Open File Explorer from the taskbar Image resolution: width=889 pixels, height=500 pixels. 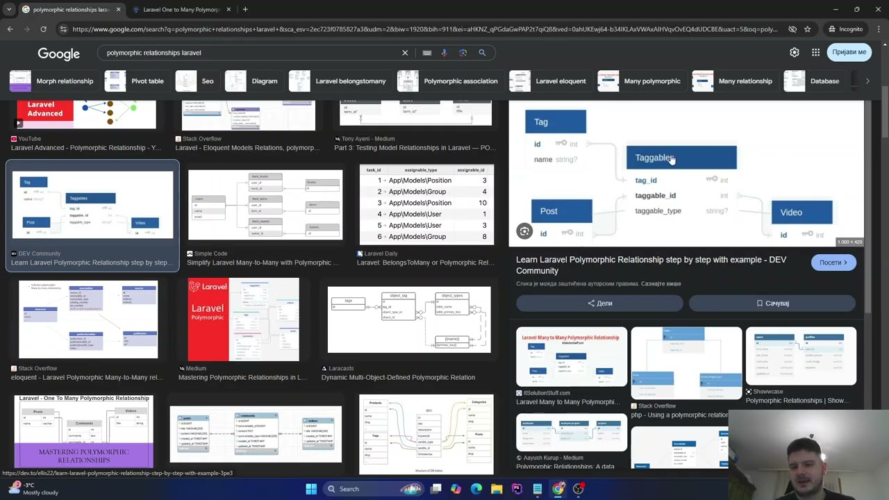[x=497, y=489]
